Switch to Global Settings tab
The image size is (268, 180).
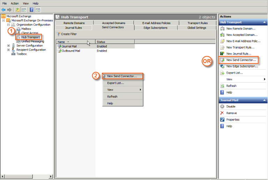197,28
